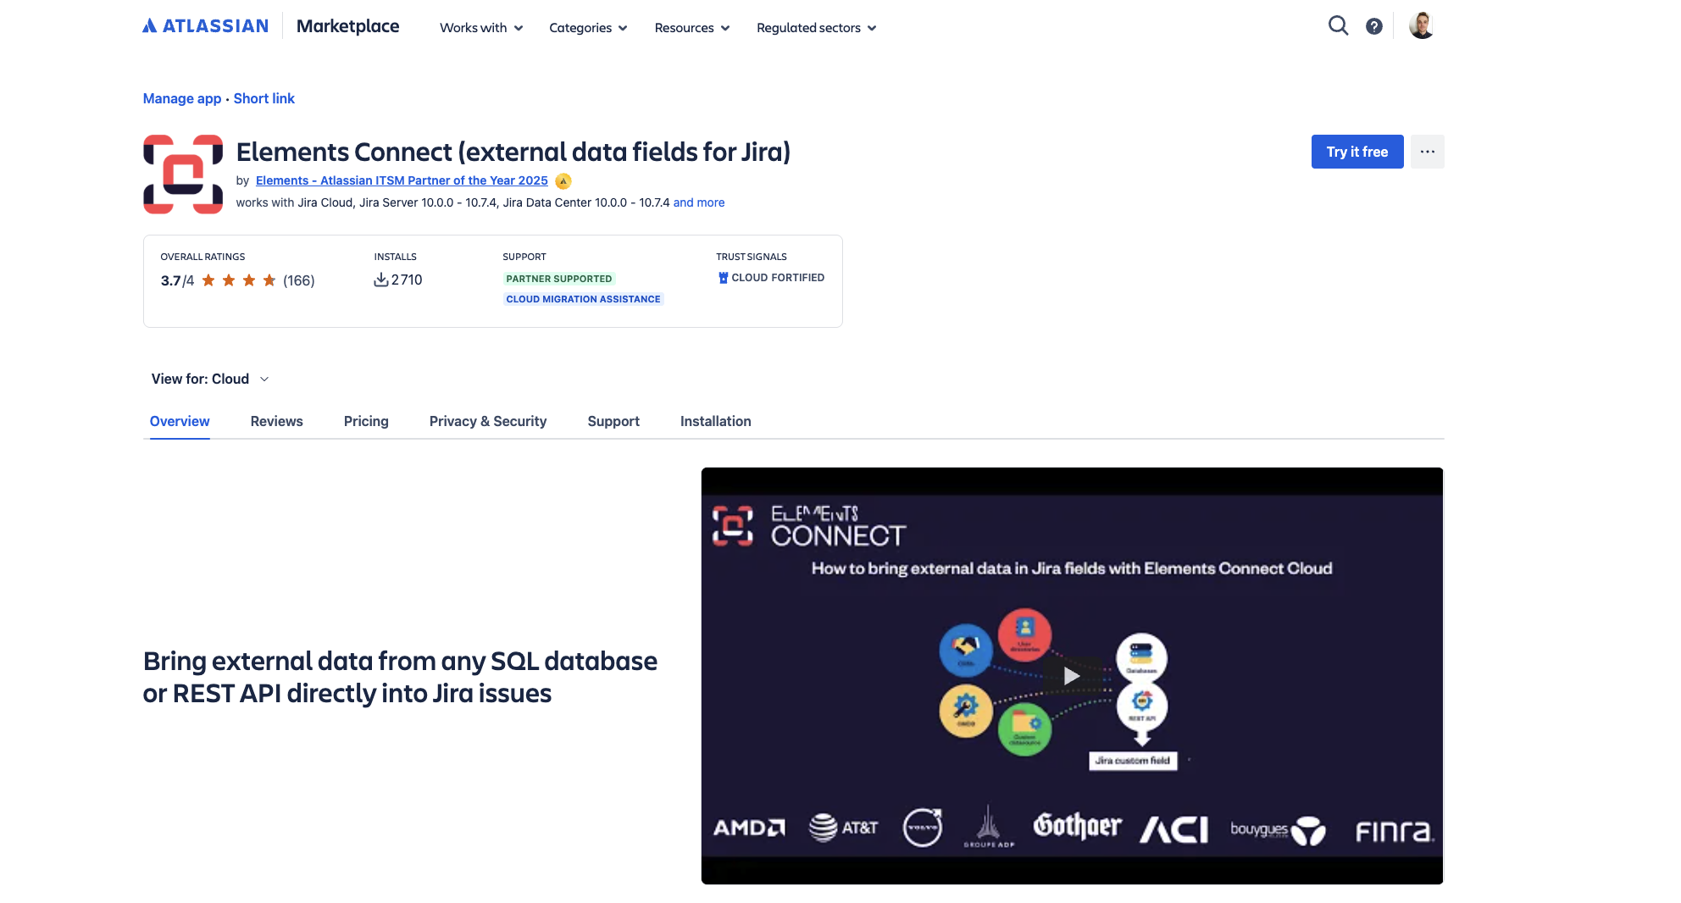The height and width of the screenshot is (903, 1681).
Task: Click the Cloud Migration Assistance badge
Action: click(x=583, y=299)
